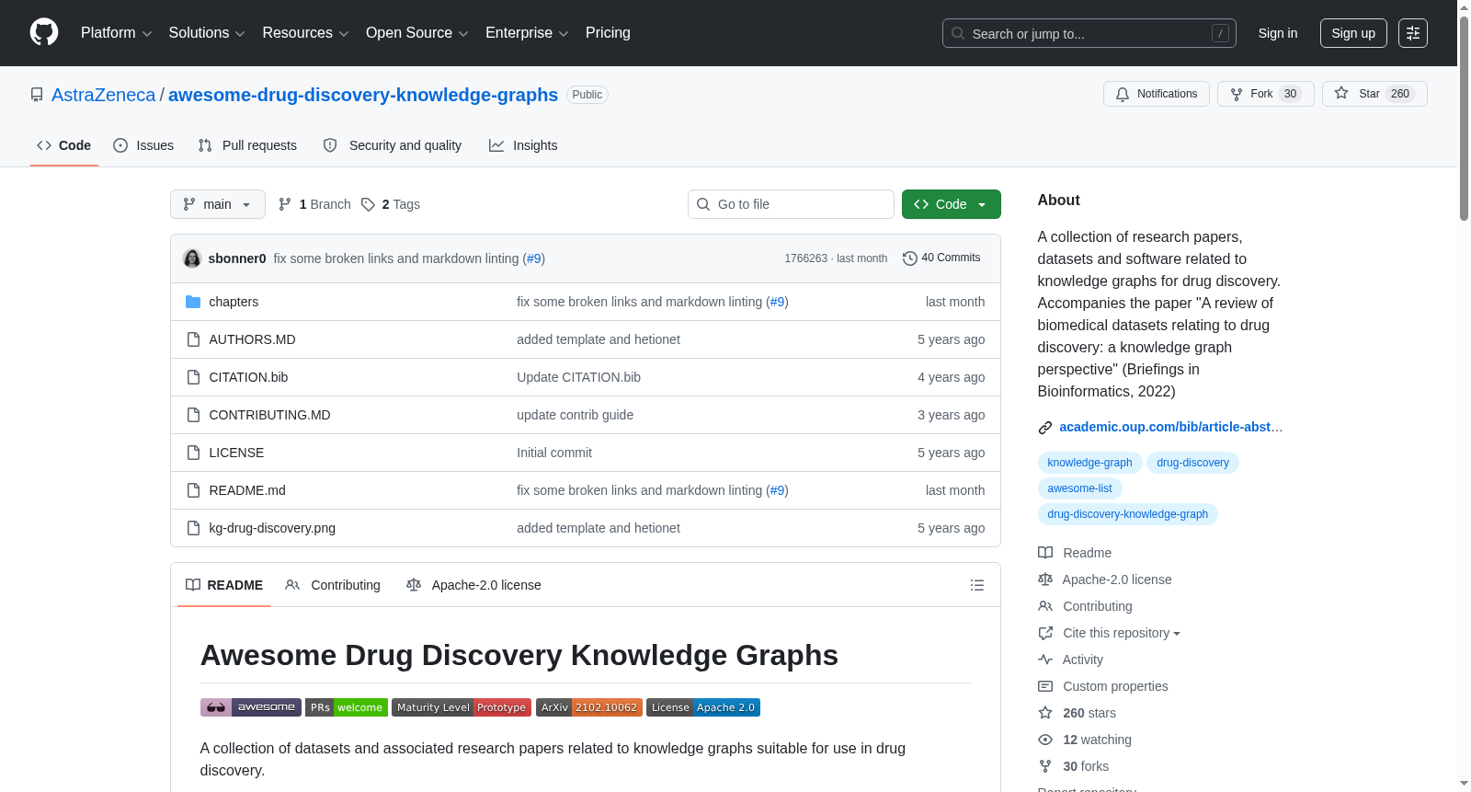1471x792 pixels.
Task: Click the awesome badge with sunglasses
Action: click(251, 707)
